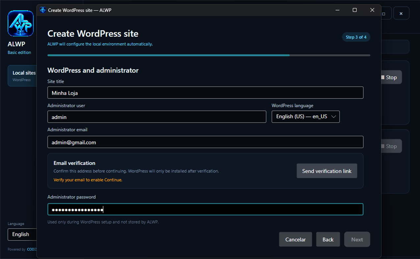Click the 'Email verification' heading
420x259 pixels.
74,163
